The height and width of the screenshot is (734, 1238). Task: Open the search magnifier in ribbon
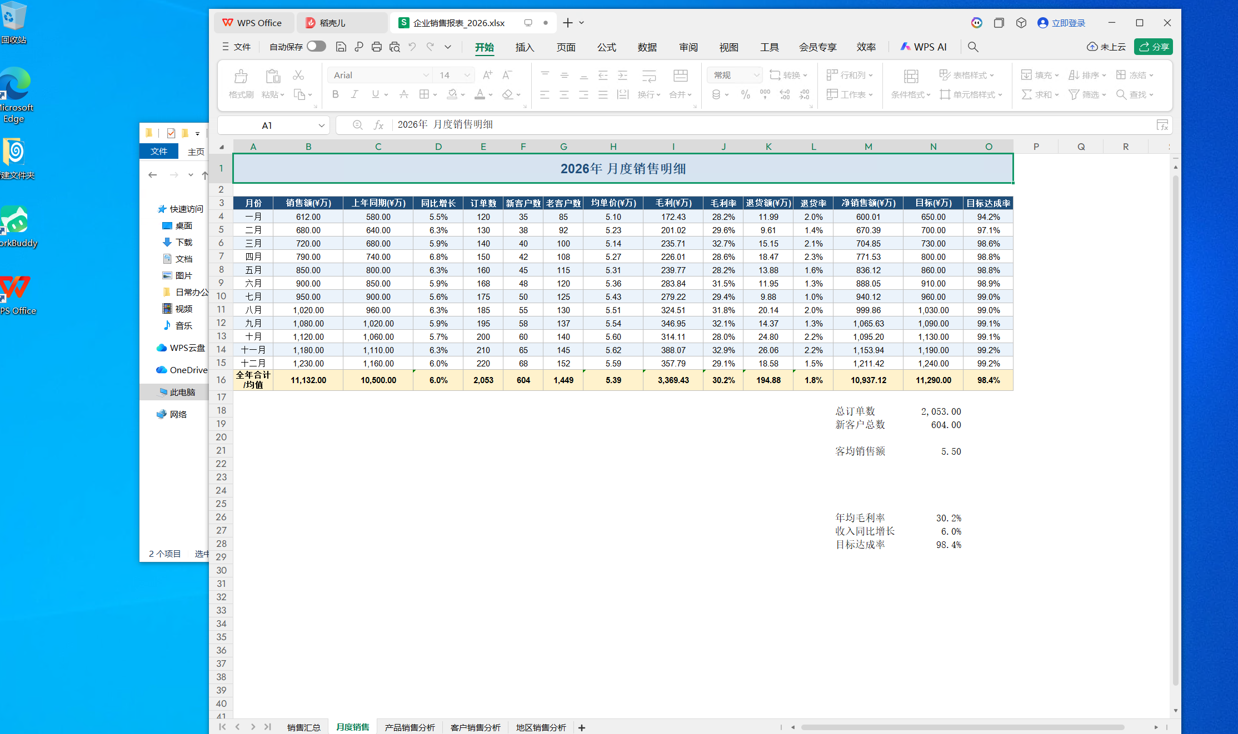tap(973, 47)
